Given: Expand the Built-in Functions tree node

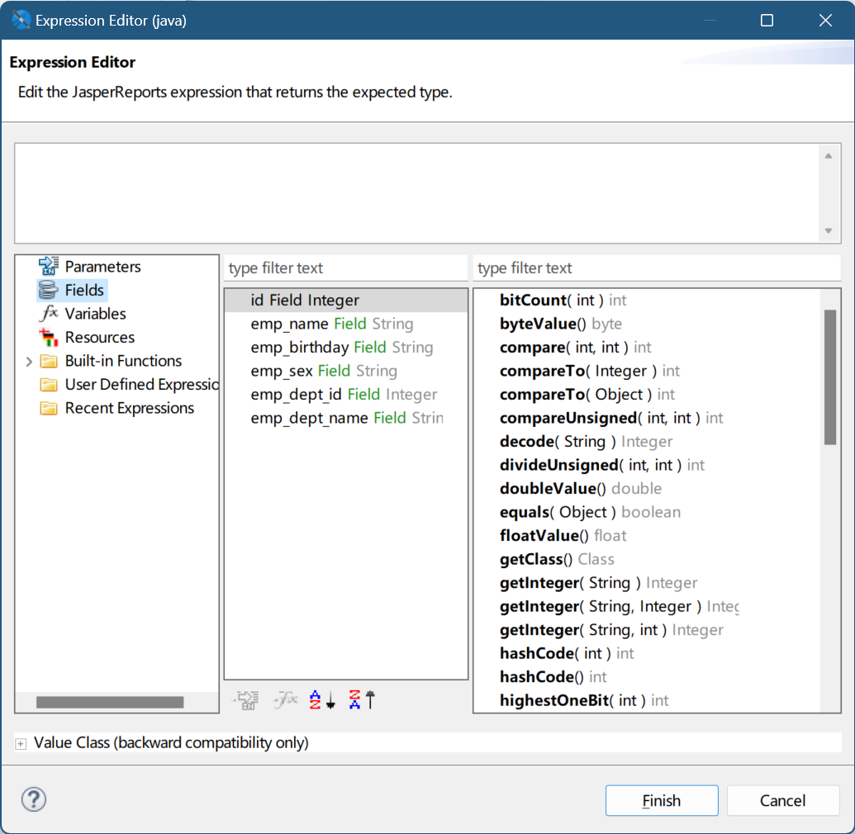Looking at the screenshot, I should click(29, 361).
